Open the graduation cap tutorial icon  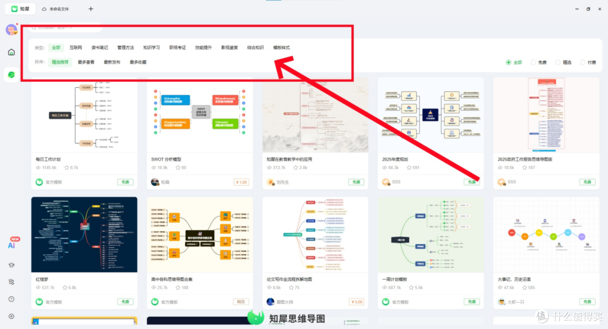pyautogui.click(x=11, y=265)
